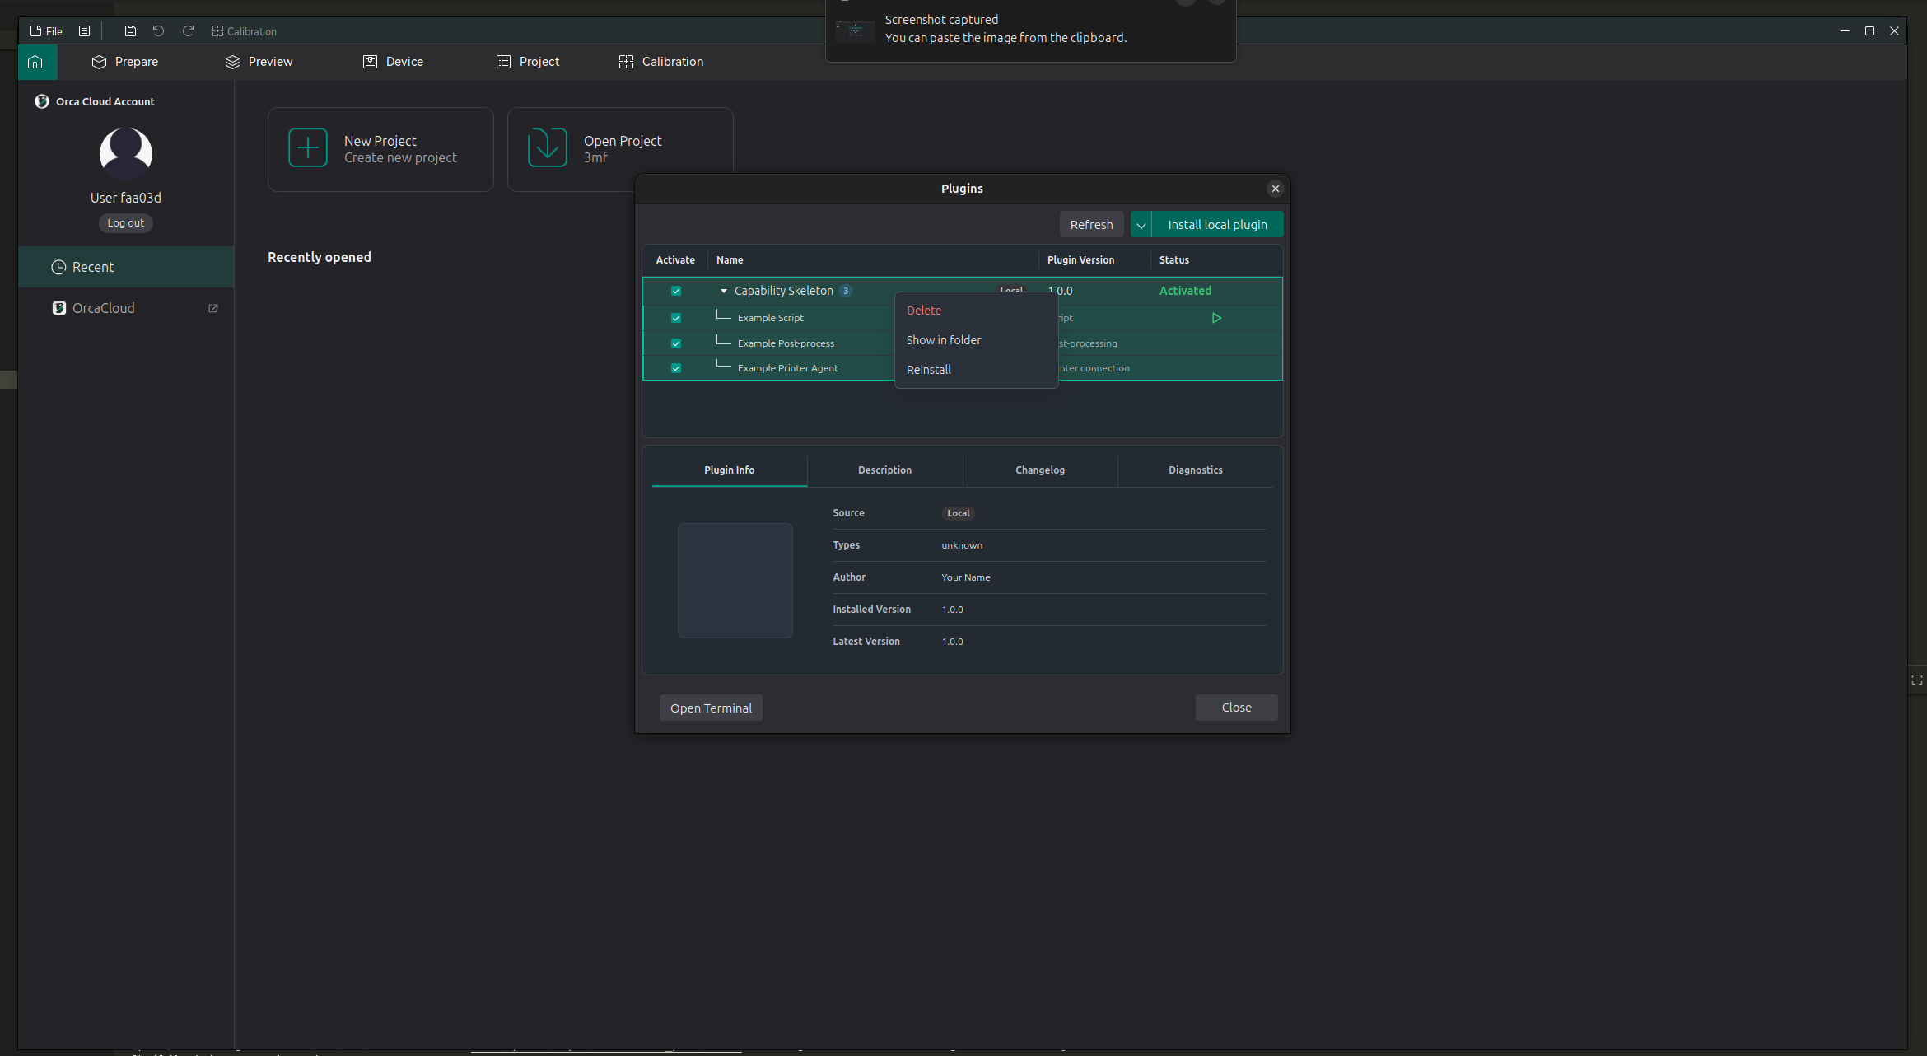Switch to the Description tab
1927x1056 pixels.
884,470
